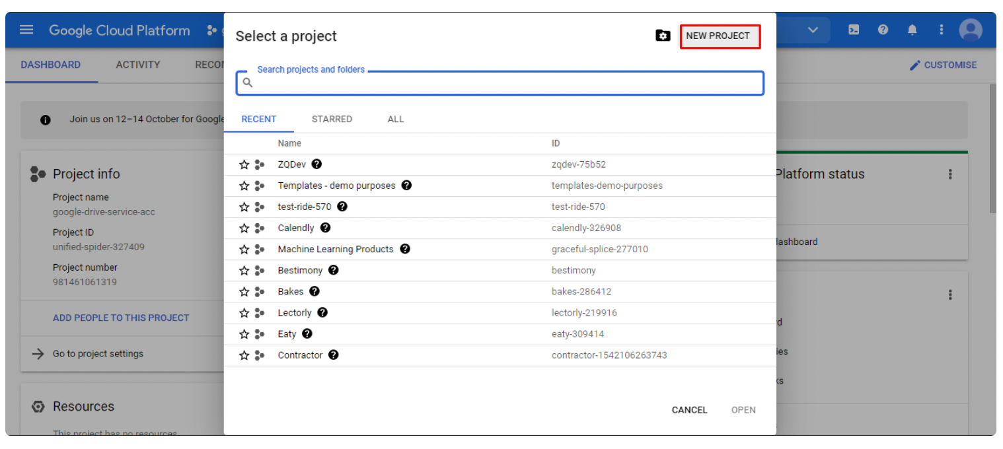Select the Contractor project name
The height and width of the screenshot is (449, 1003).
point(300,355)
